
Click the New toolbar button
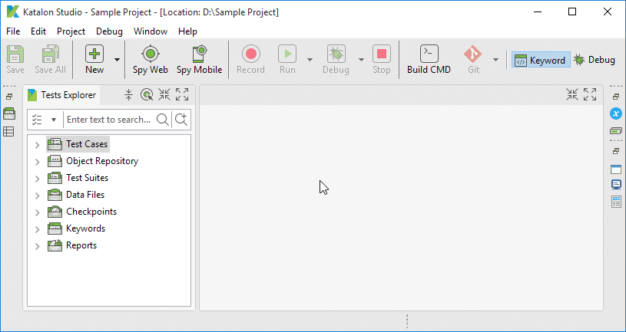click(94, 60)
